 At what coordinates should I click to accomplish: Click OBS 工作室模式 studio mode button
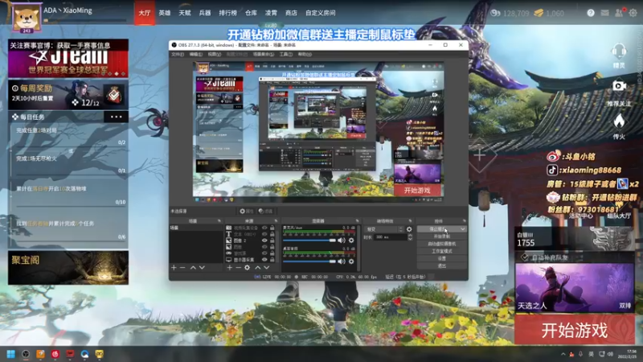pyautogui.click(x=441, y=251)
